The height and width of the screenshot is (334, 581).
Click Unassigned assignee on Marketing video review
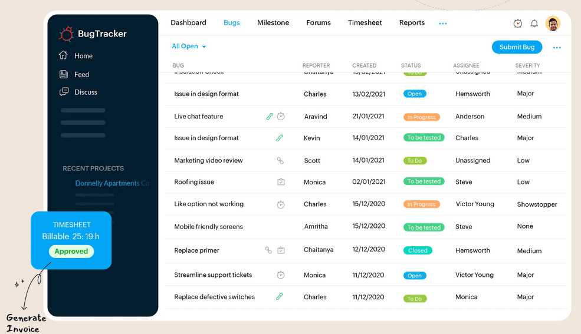tap(473, 160)
